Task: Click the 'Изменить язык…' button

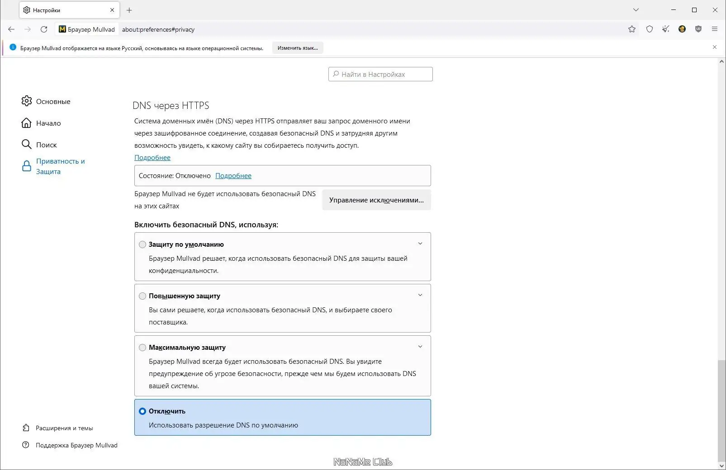Action: 298,48
